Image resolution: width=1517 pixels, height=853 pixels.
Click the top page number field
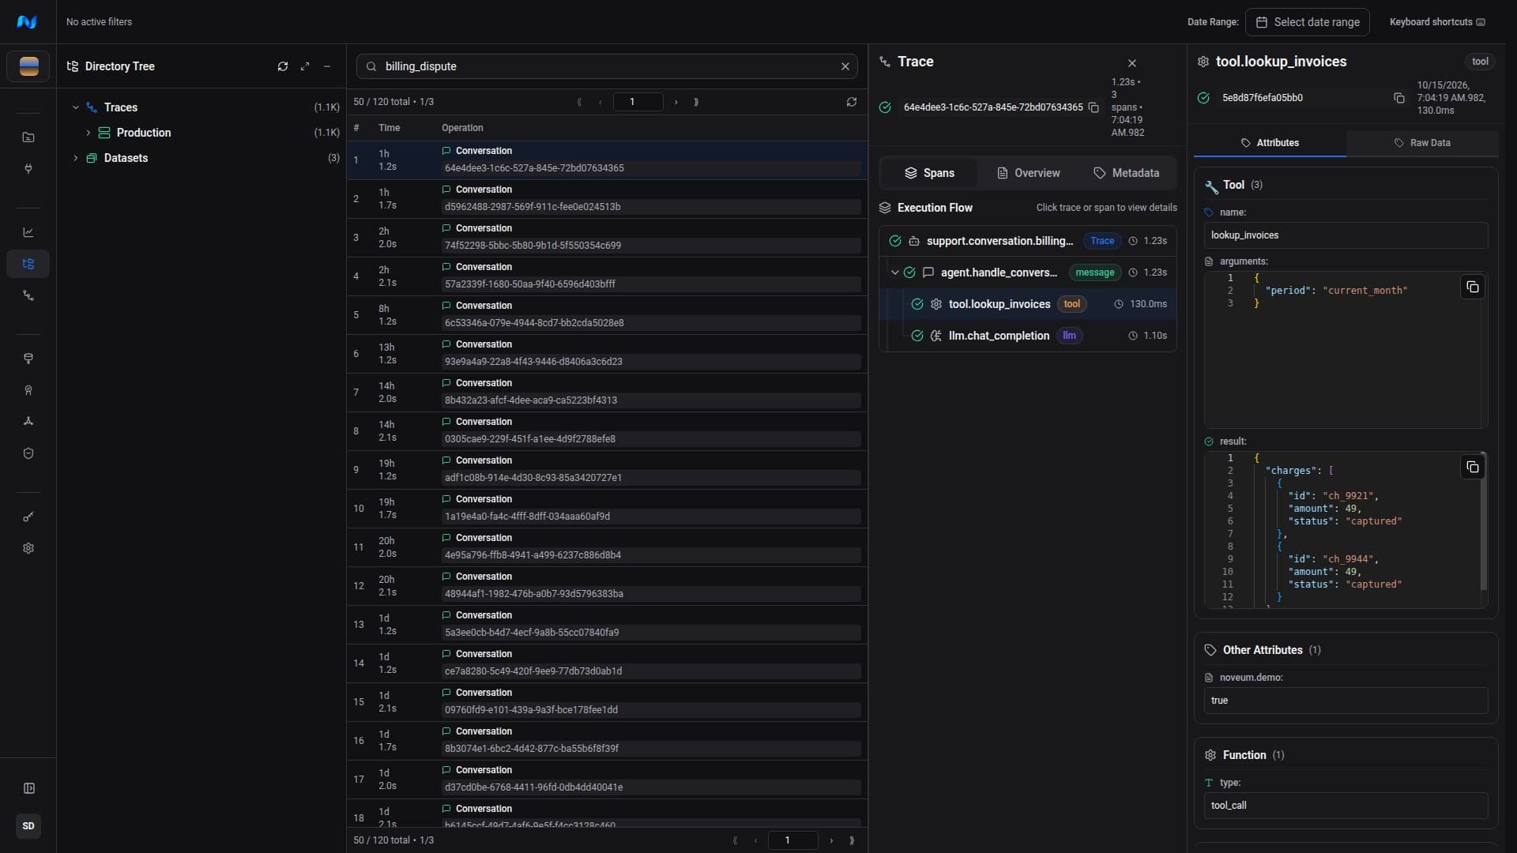coord(638,102)
